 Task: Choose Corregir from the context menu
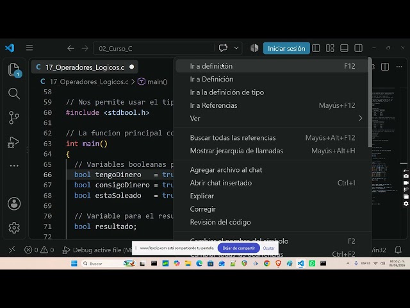click(272, 209)
